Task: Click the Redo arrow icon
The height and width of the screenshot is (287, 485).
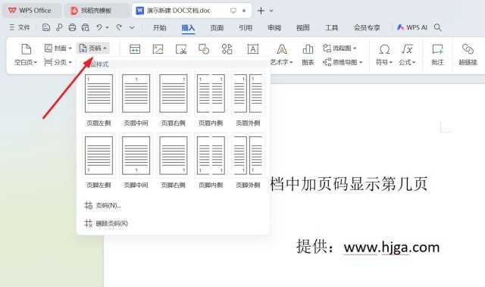Action: click(x=119, y=27)
